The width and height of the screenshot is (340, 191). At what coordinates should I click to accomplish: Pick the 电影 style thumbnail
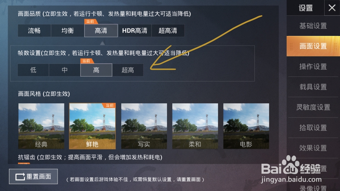pyautogui.click(x=246, y=126)
